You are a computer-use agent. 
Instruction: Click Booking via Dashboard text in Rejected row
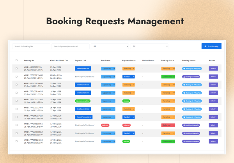[85, 125]
